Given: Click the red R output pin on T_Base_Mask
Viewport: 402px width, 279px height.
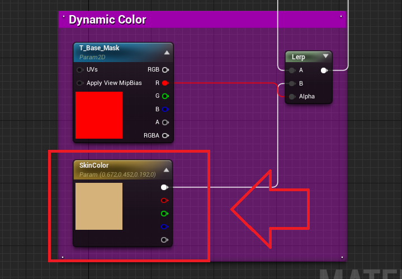Looking at the screenshot, I should (165, 83).
